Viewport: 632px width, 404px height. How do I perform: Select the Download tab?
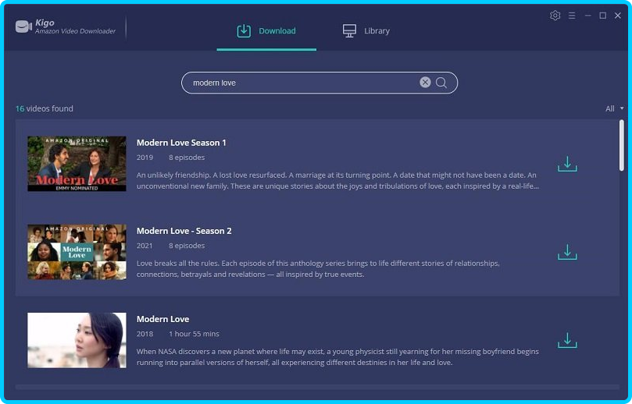[266, 31]
